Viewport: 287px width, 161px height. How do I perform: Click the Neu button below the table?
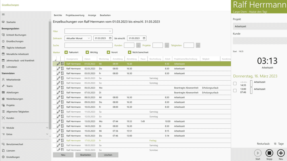[63, 155]
